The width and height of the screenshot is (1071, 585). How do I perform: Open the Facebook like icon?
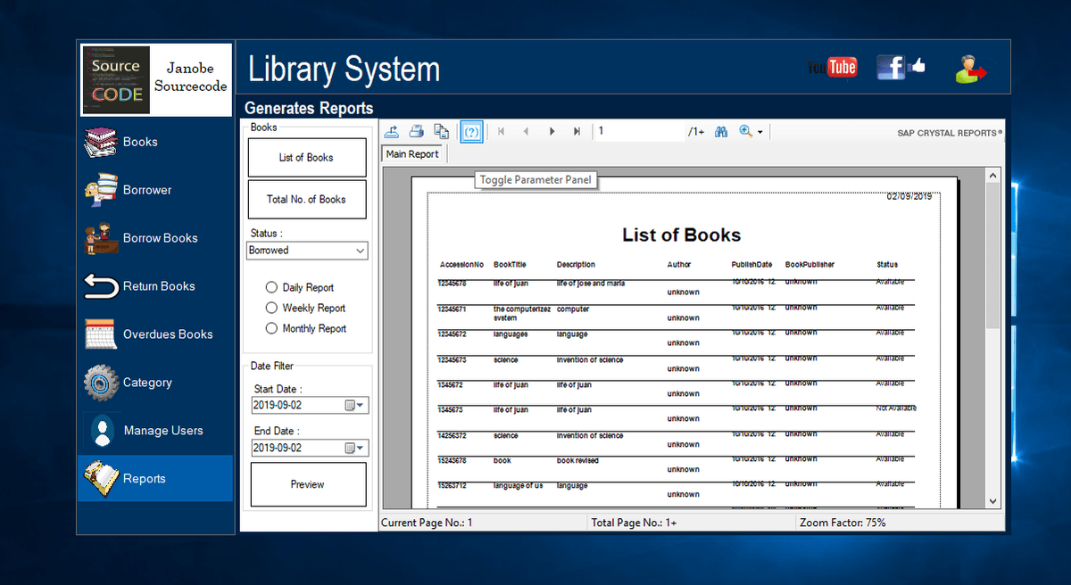click(901, 68)
